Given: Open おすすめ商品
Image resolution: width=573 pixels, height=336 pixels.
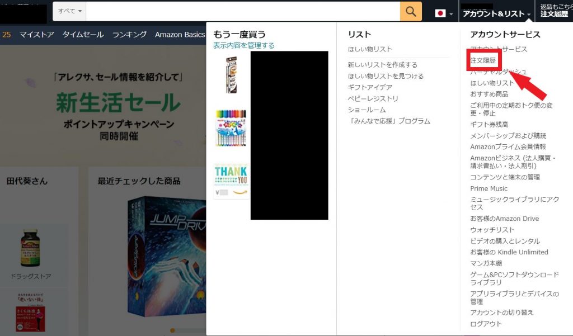Looking at the screenshot, I should tap(489, 94).
